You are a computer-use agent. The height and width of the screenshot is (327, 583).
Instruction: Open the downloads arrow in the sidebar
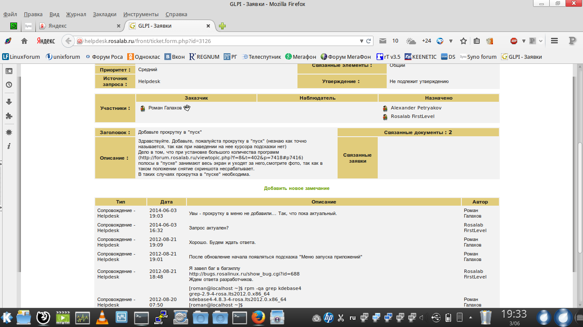coord(9,102)
